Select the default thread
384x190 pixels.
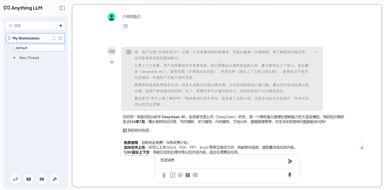(x=39, y=48)
